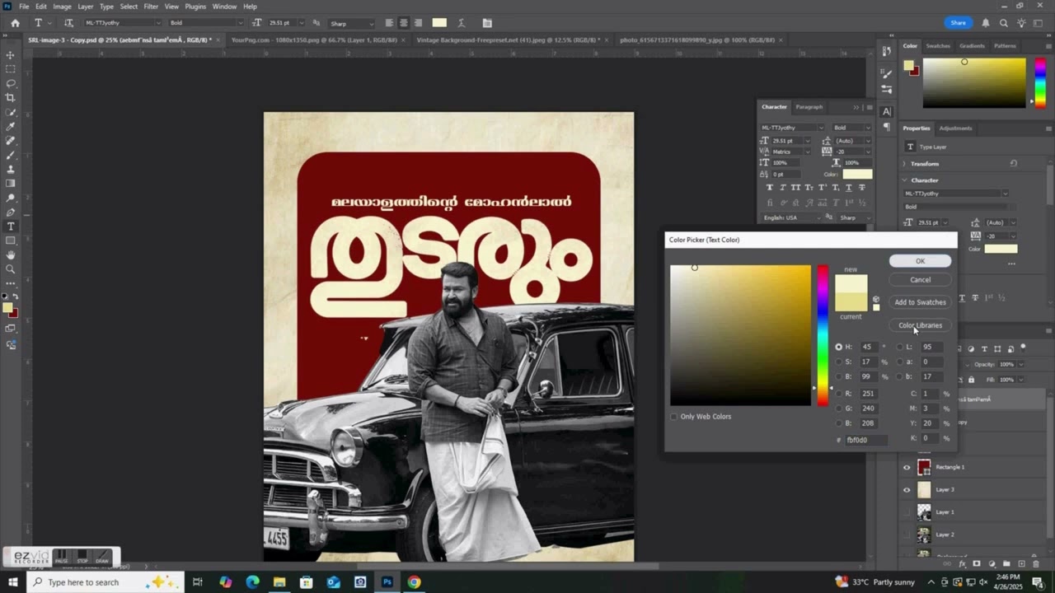This screenshot has width=1055, height=593.
Task: Confirm color with OK button
Action: (x=920, y=261)
